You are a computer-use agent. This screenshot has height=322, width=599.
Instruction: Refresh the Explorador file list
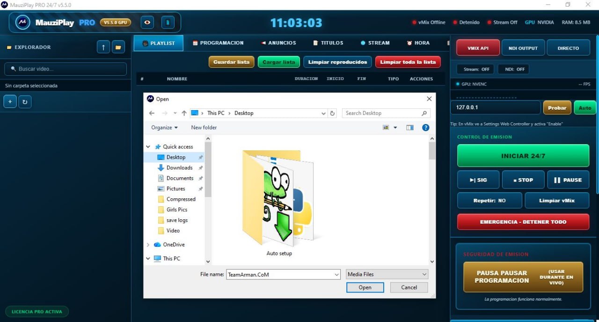(x=25, y=102)
